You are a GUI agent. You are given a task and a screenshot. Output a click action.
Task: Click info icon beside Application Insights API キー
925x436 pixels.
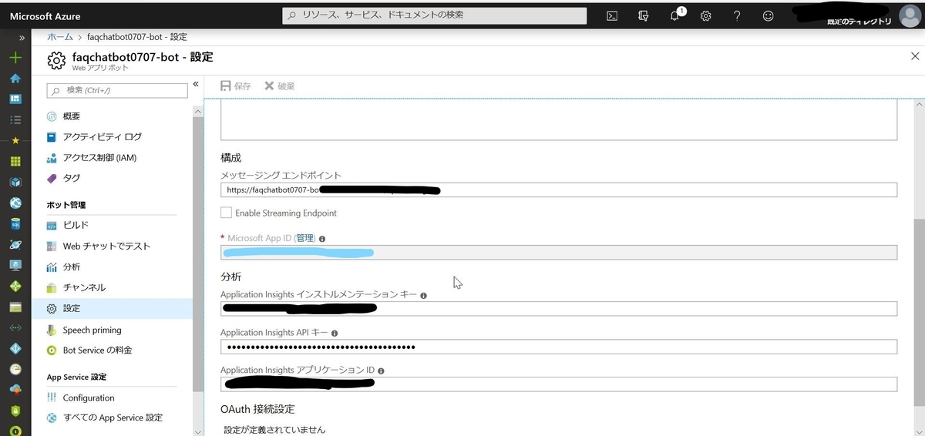335,333
